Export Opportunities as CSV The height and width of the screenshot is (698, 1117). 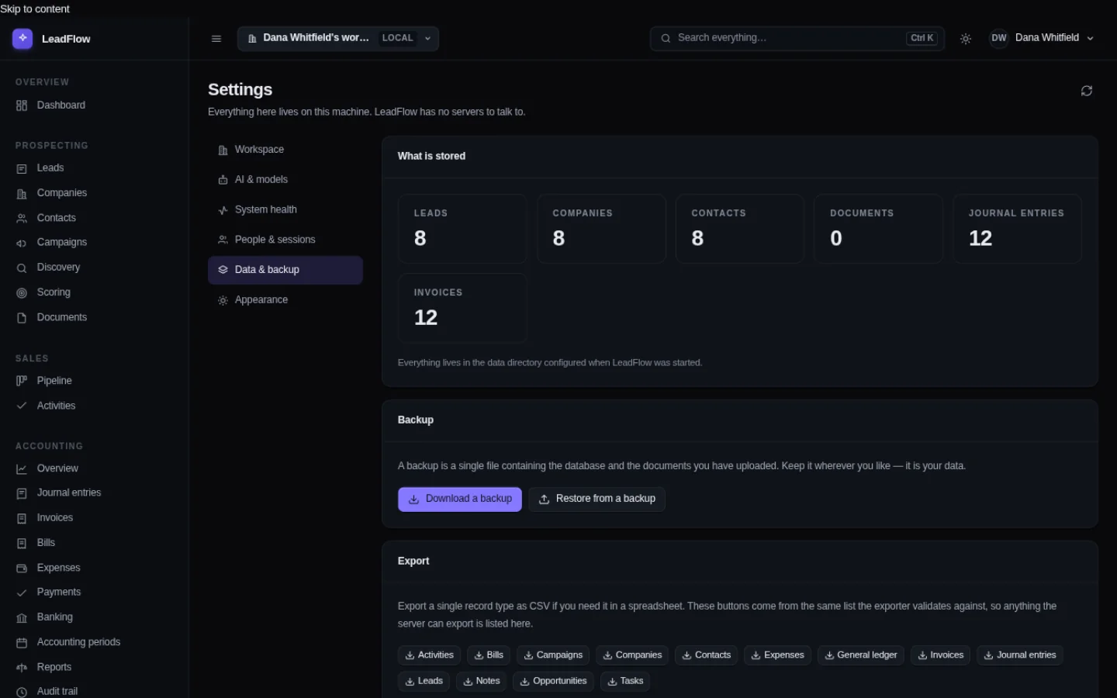coord(553,681)
